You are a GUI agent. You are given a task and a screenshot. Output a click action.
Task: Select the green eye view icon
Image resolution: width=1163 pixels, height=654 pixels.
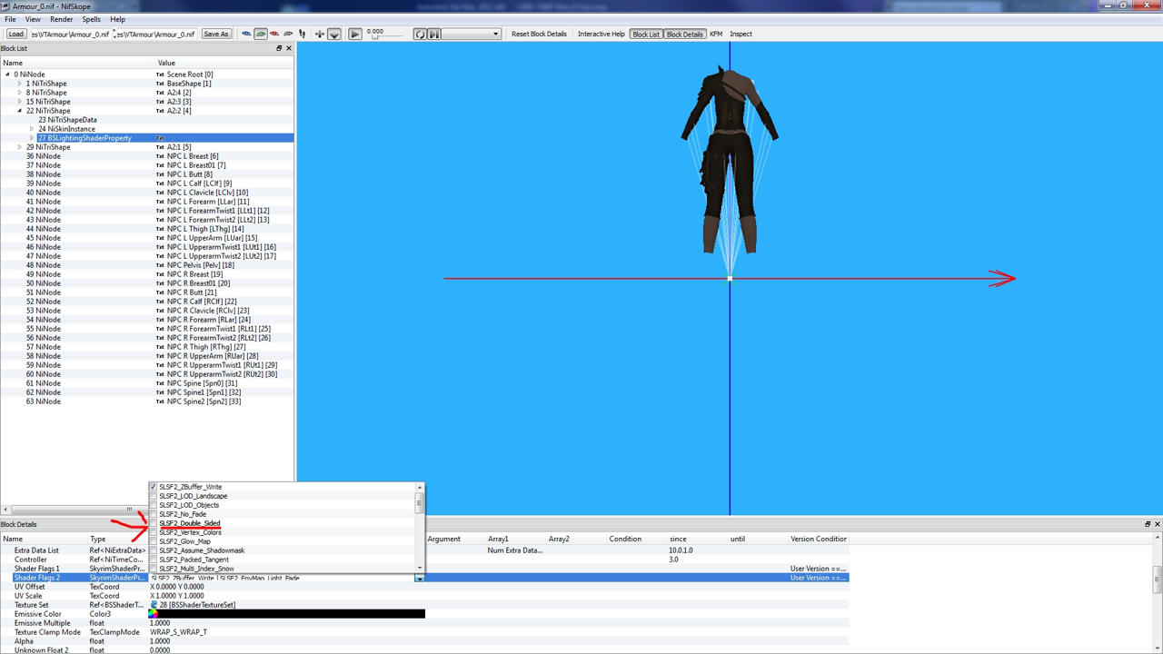(x=261, y=34)
